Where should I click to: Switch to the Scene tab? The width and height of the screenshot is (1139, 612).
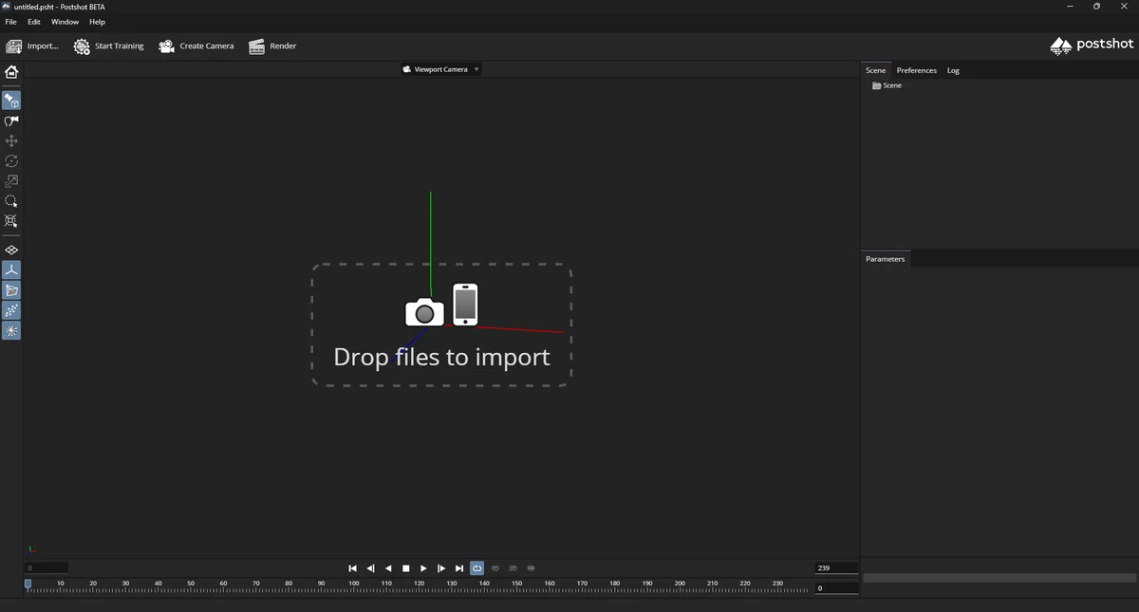click(x=876, y=70)
